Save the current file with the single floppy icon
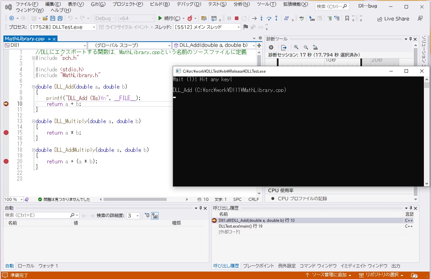Screen dimensions: 431x279 point(53,18)
